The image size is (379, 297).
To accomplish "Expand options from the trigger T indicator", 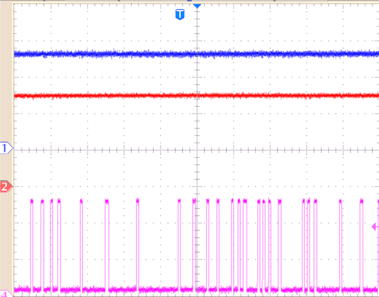I will (180, 14).
